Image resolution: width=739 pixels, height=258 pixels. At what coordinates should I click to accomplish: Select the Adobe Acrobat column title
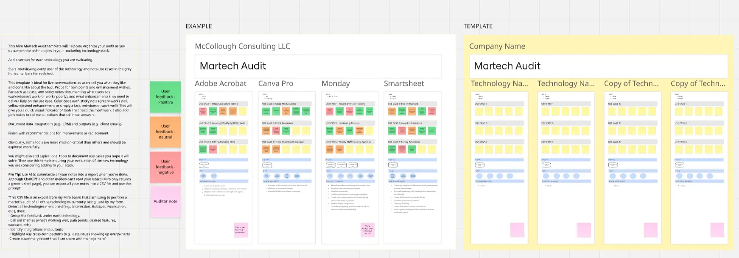pyautogui.click(x=221, y=84)
